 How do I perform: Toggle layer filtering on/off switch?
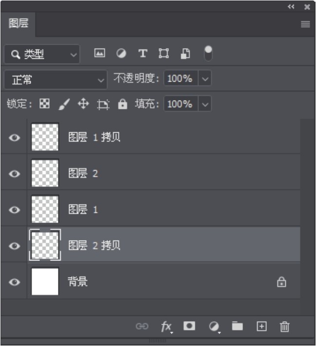208,53
